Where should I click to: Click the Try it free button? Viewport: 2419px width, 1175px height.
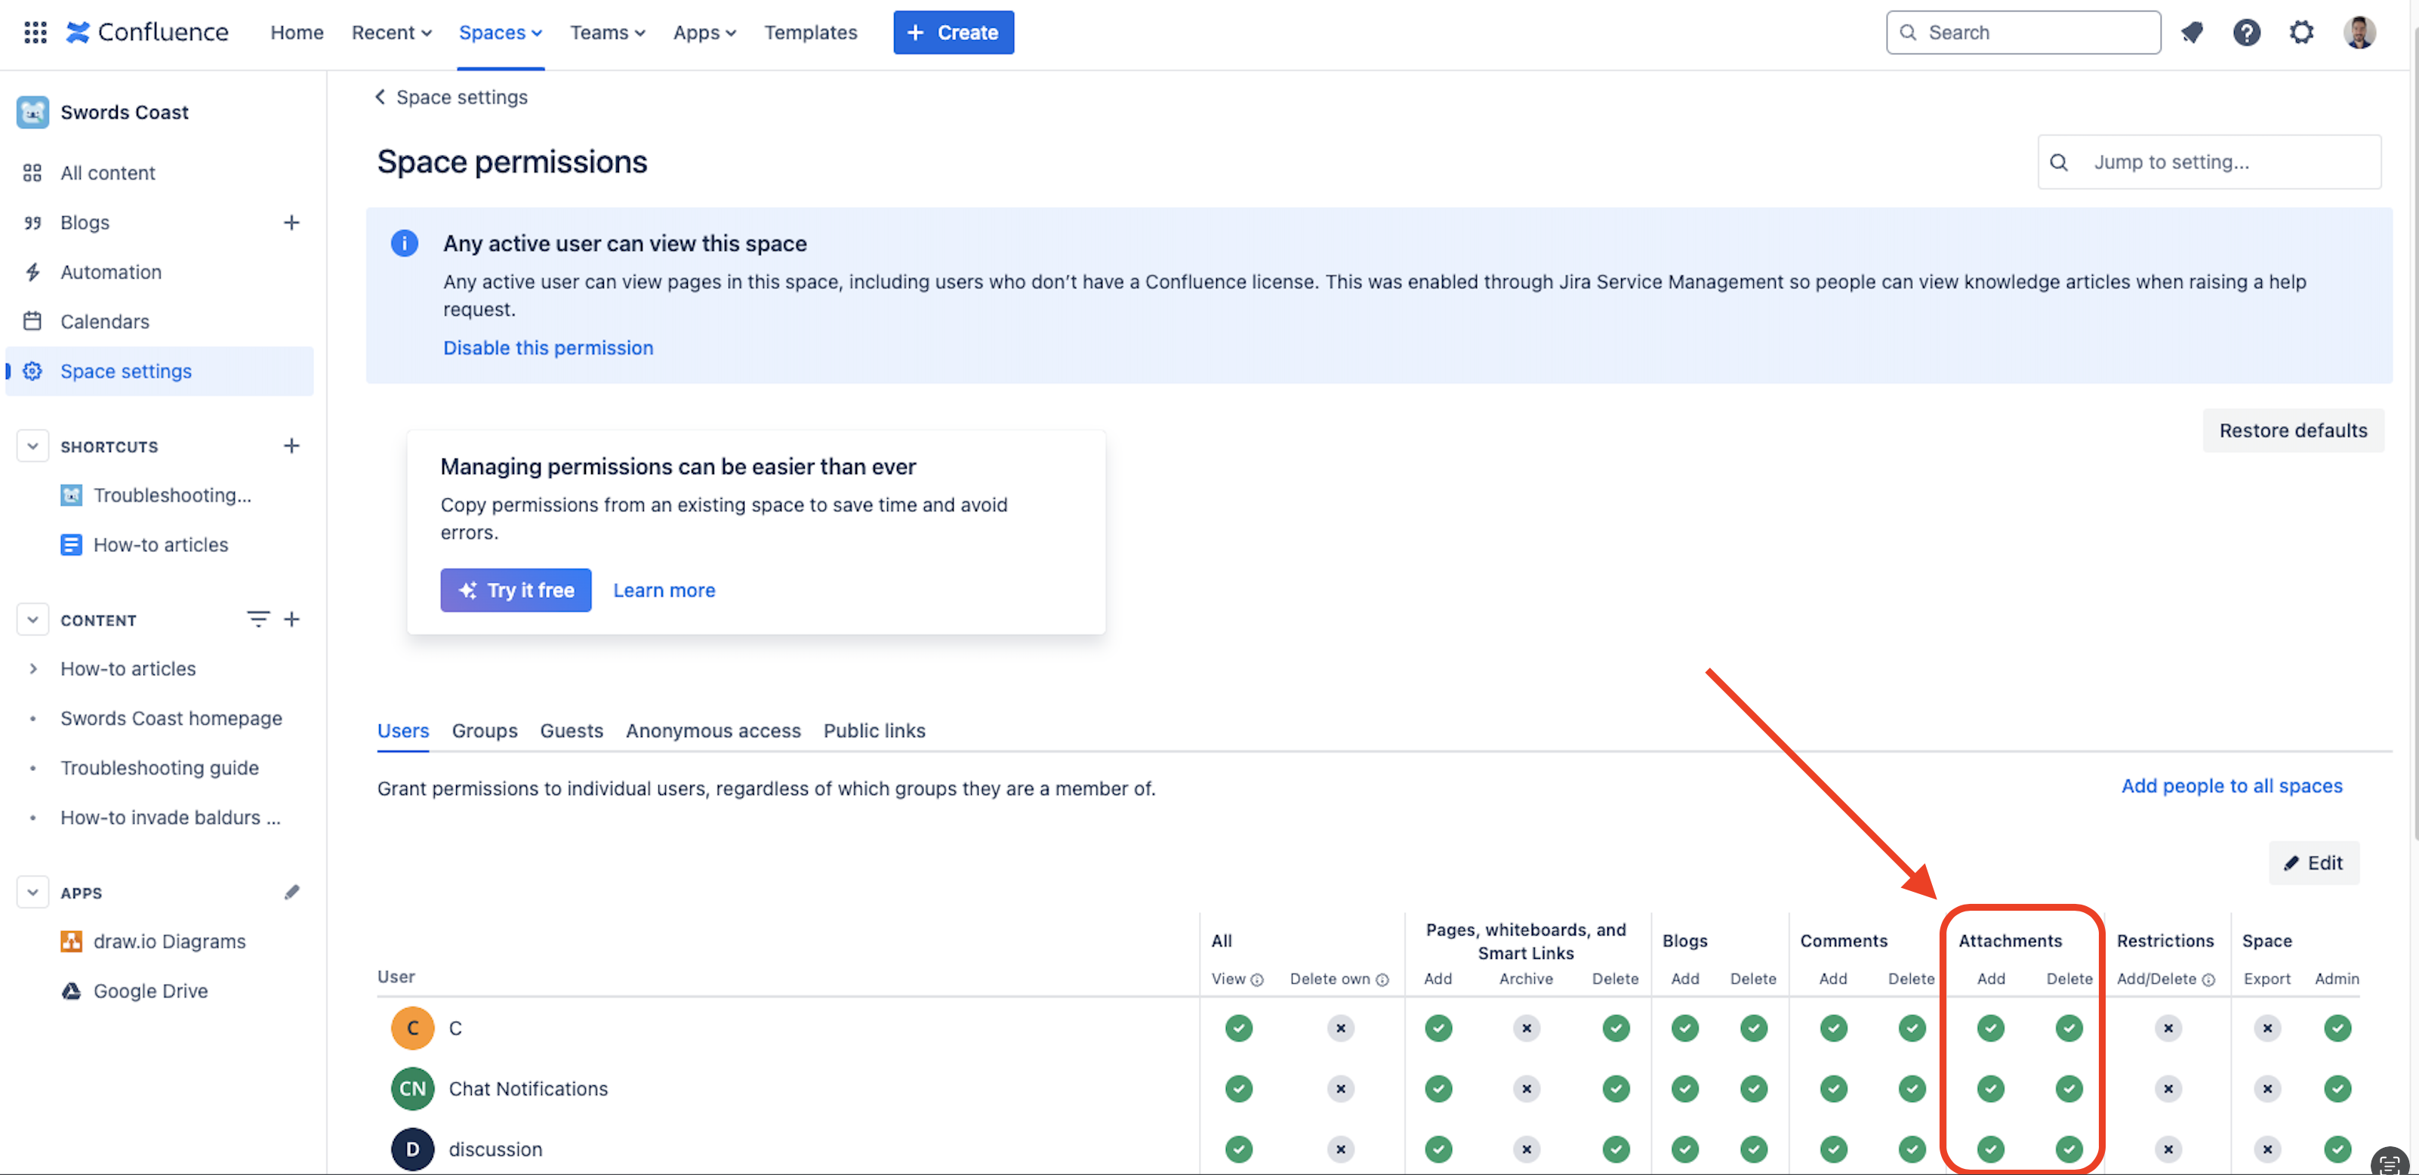pyautogui.click(x=516, y=590)
